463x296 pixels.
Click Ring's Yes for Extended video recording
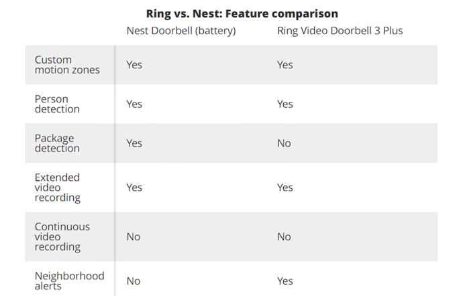point(285,188)
